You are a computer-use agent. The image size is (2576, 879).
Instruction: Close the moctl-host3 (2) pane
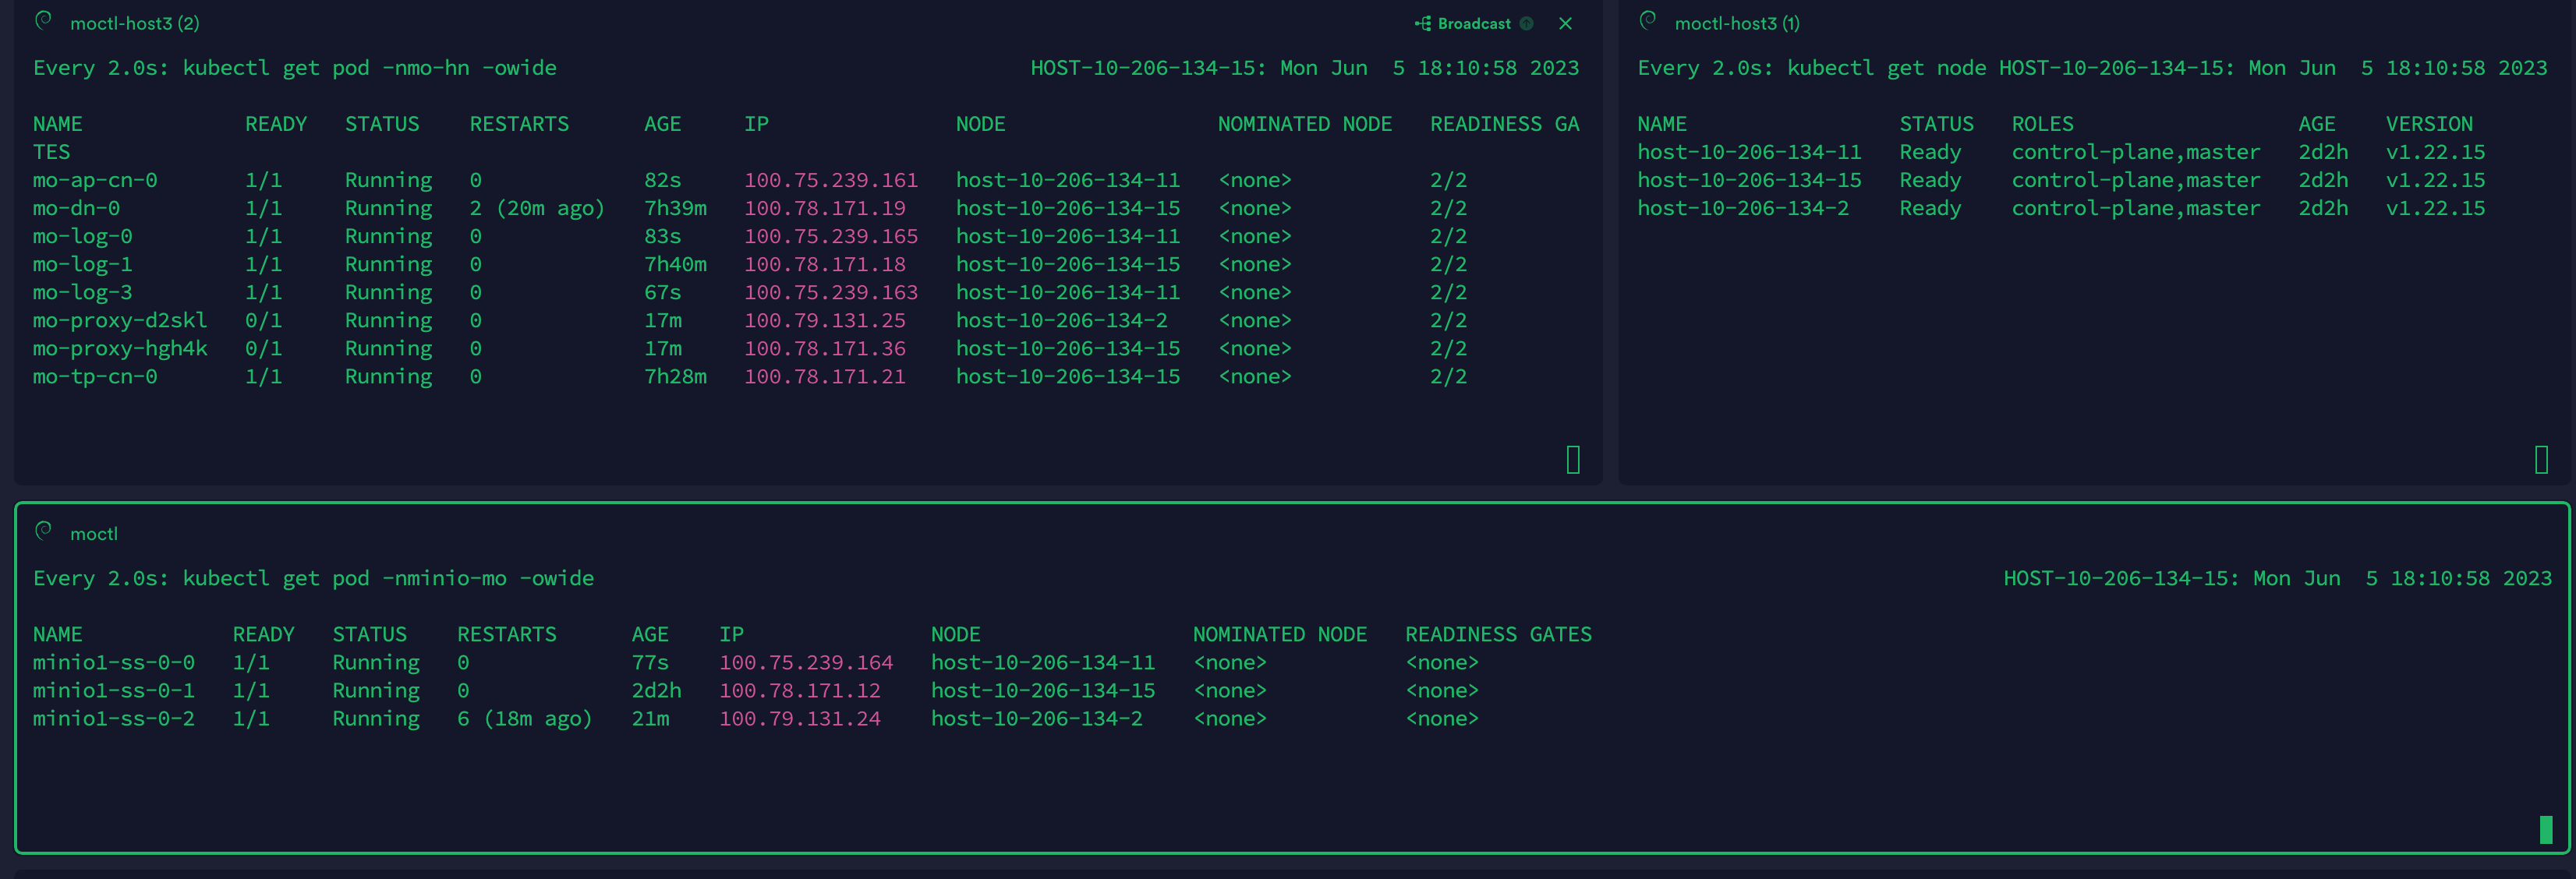point(1565,23)
